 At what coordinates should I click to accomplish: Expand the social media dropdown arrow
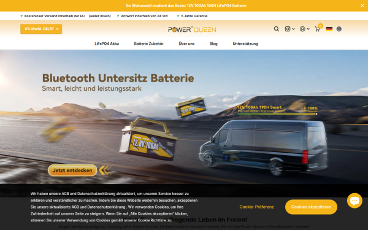click(x=293, y=29)
